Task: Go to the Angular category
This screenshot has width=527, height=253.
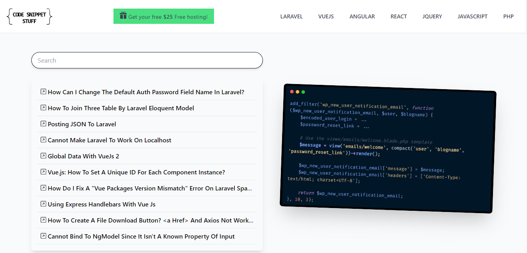Action: [362, 16]
